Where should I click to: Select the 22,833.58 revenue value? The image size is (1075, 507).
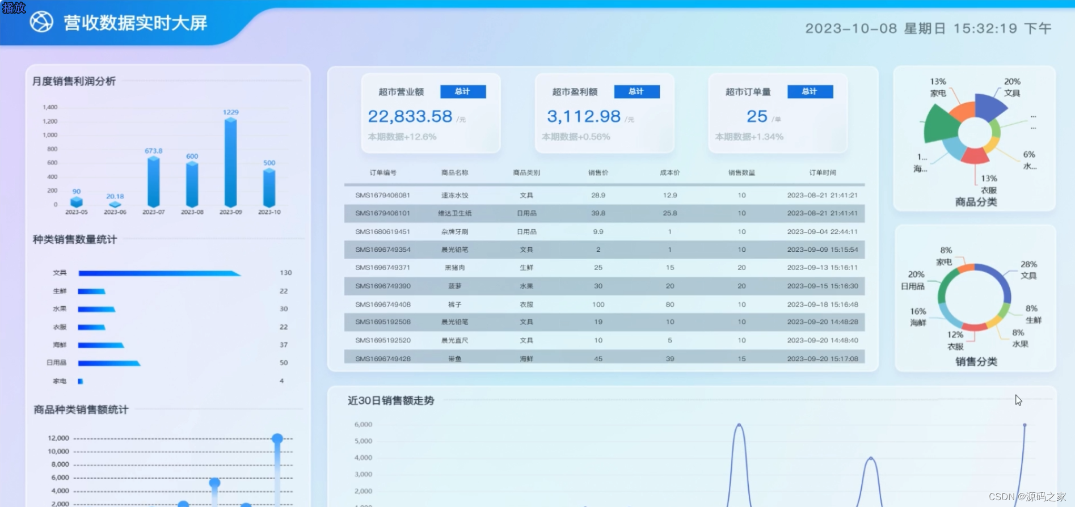(410, 116)
